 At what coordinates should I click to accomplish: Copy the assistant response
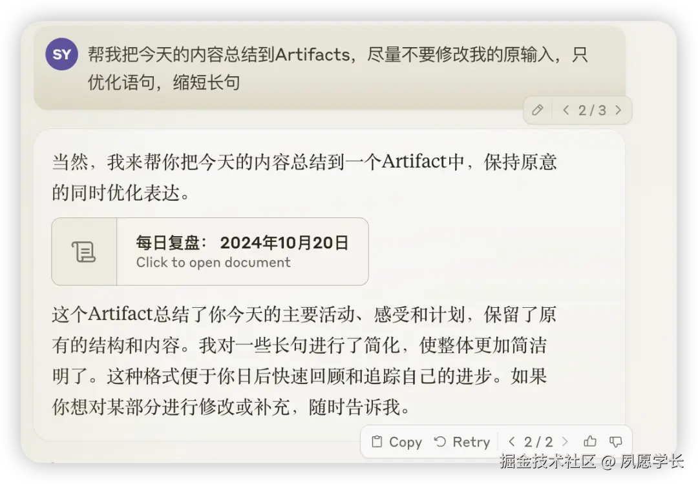point(397,442)
